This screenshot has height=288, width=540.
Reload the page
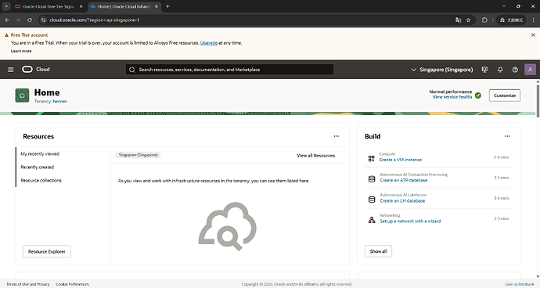30,20
